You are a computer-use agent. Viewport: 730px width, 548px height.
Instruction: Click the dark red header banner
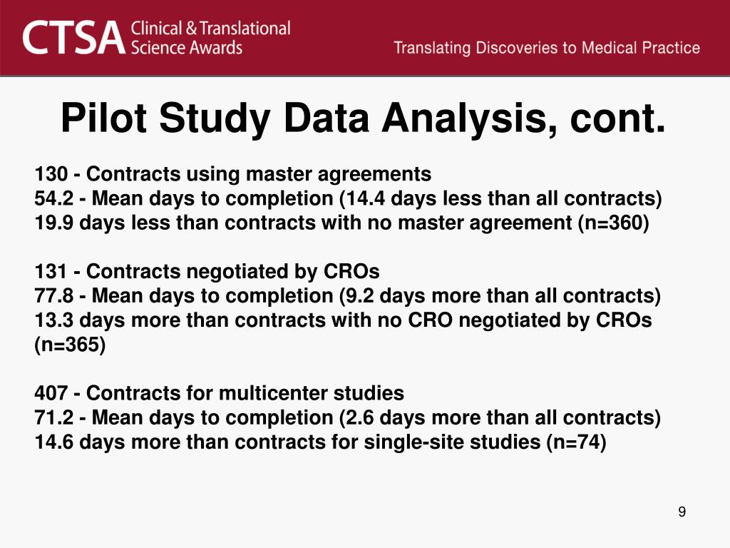(365, 38)
